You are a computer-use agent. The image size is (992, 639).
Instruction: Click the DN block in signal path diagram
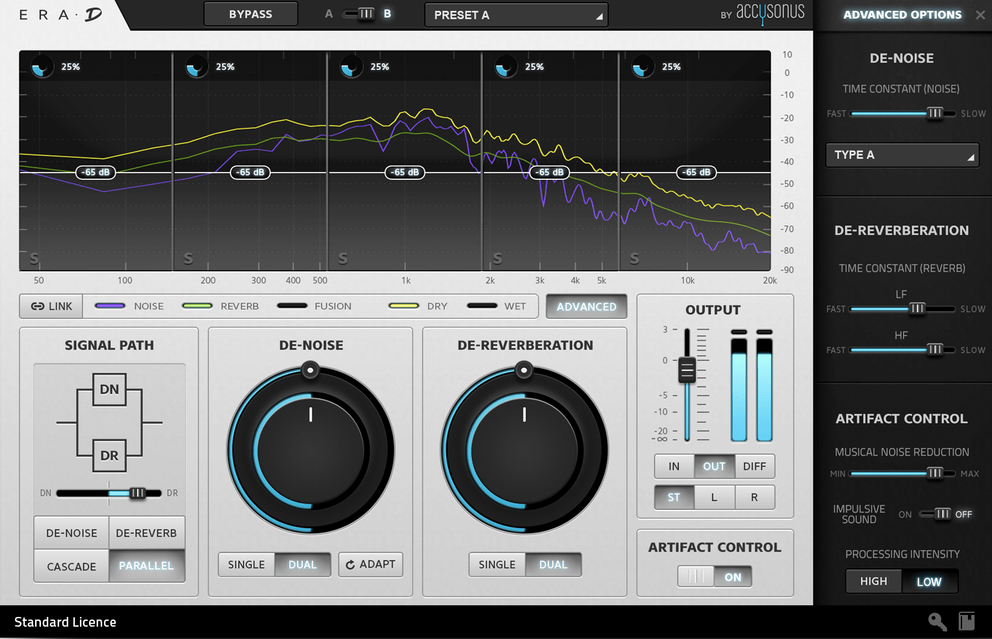click(x=109, y=390)
